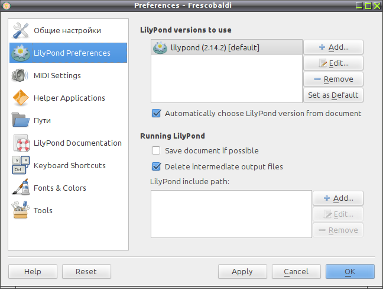The image size is (383, 289).
Task: Cancel the Preferences dialog
Action: coord(296,271)
